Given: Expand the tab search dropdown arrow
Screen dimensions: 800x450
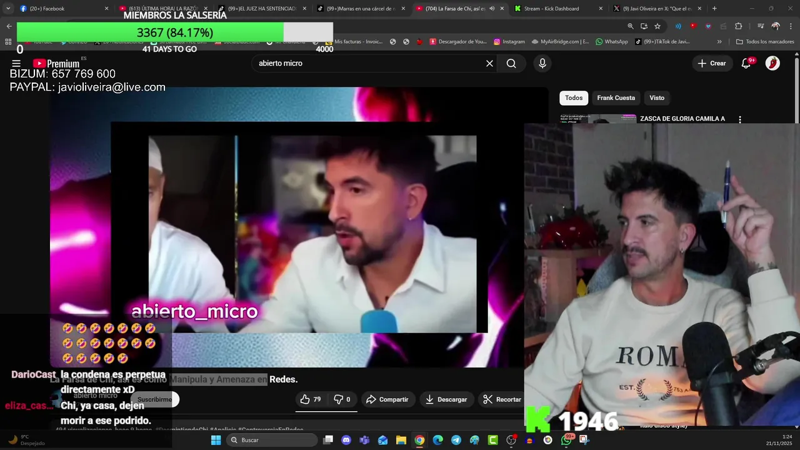Looking at the screenshot, I should tap(8, 9).
